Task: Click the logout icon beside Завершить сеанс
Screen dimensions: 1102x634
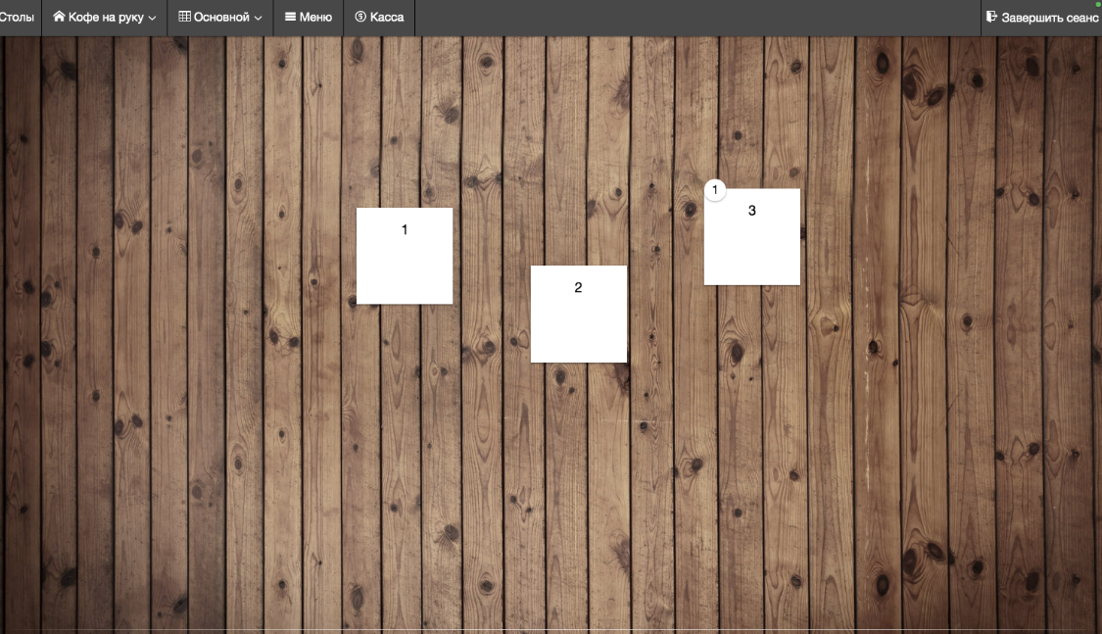Action: 991,17
